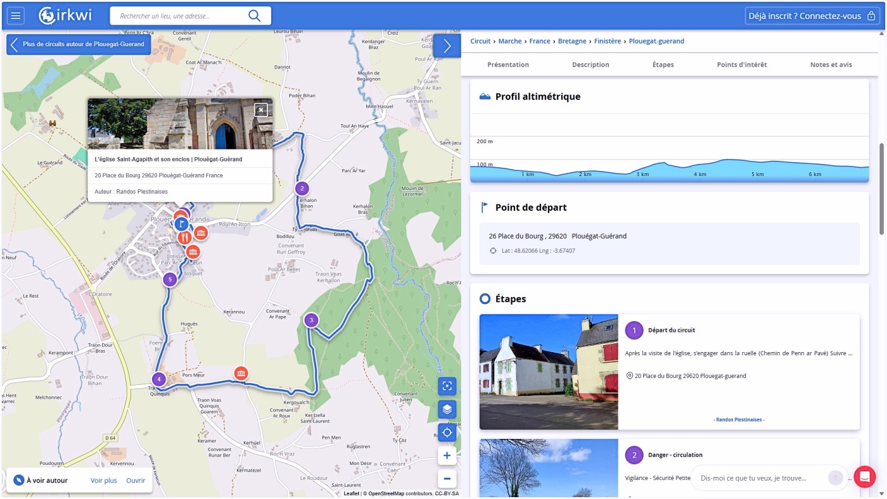This screenshot has height=499, width=887.
Task: Collapse the map panel with arrow
Action: (447, 46)
